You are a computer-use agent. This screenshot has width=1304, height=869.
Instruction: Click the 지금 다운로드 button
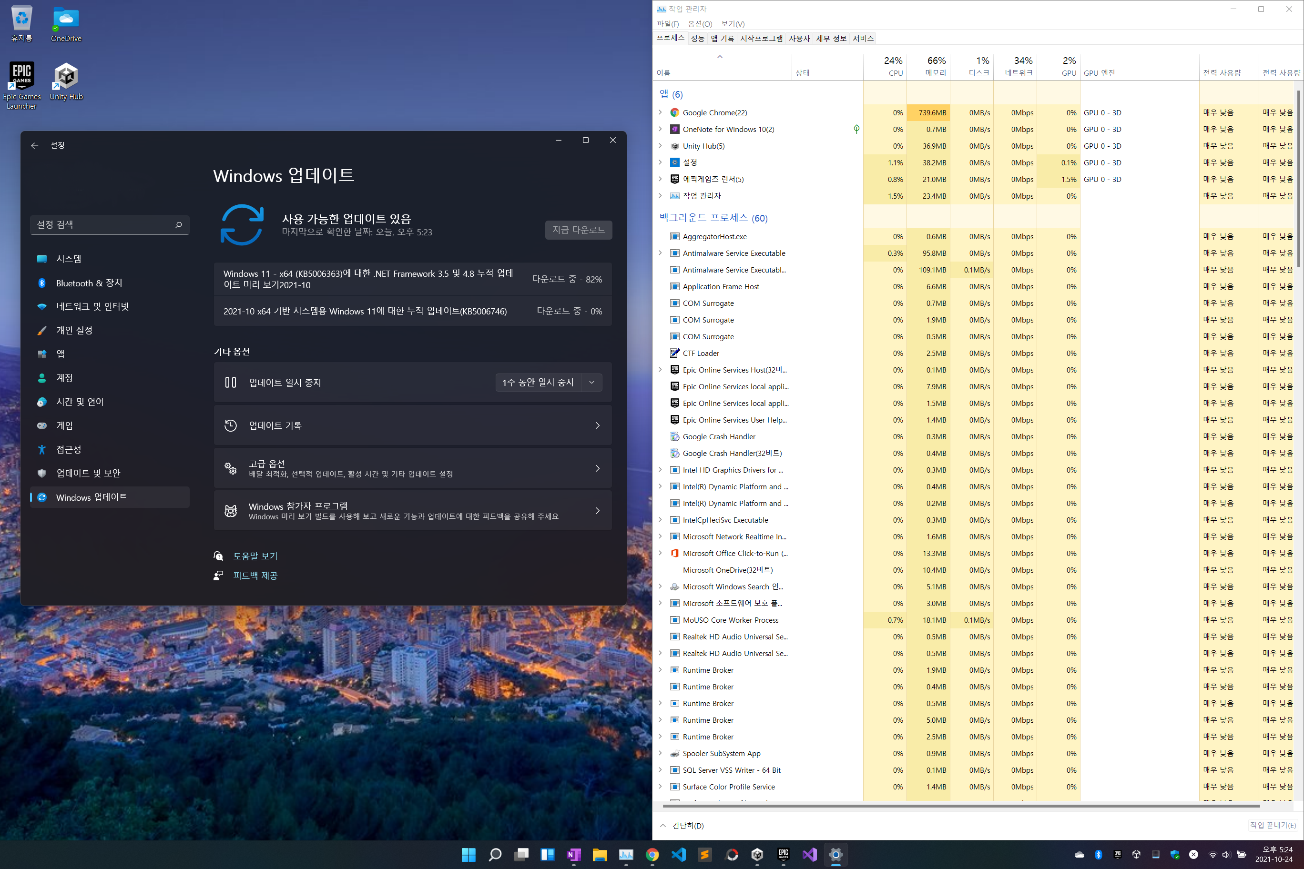coord(578,230)
